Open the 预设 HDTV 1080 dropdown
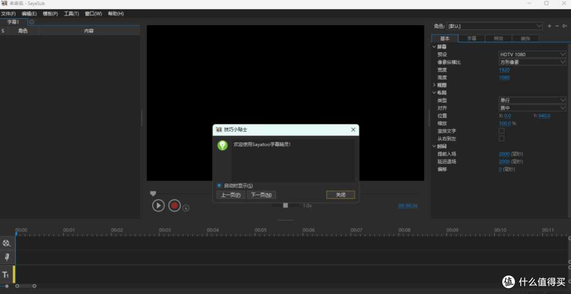This screenshot has width=571, height=294. pos(532,54)
